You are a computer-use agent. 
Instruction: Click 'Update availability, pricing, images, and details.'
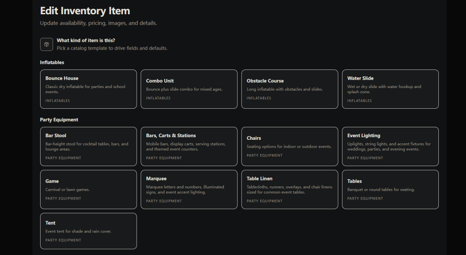coord(98,23)
